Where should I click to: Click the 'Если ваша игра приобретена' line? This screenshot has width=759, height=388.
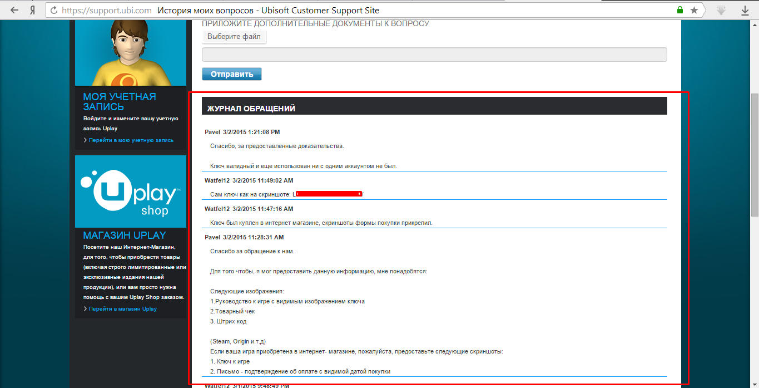point(356,351)
